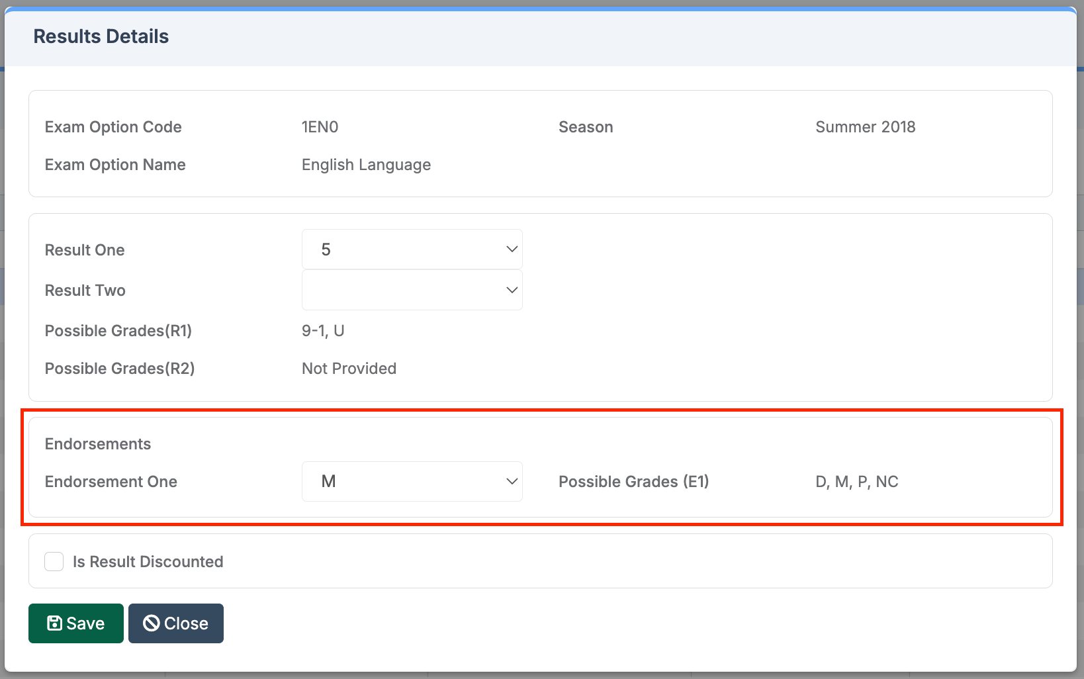Click the 9-1, U possible grades value
Viewport: 1084px width, 679px height.
click(323, 331)
